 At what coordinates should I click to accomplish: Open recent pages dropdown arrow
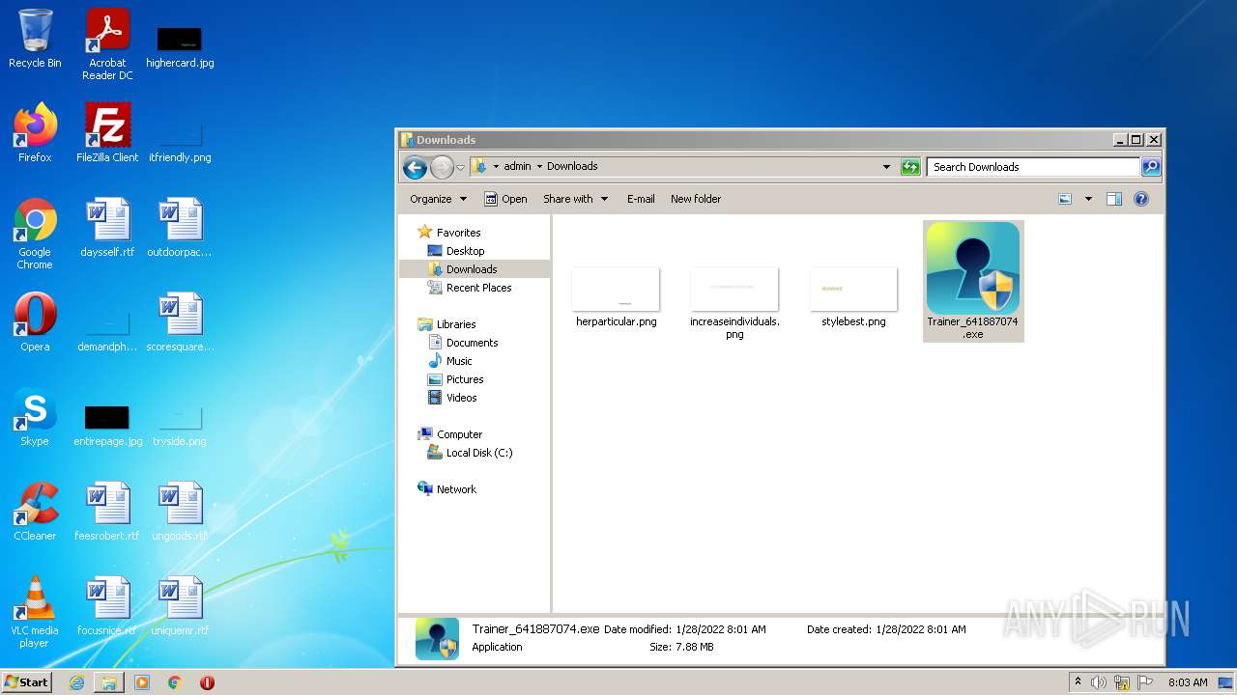click(460, 167)
